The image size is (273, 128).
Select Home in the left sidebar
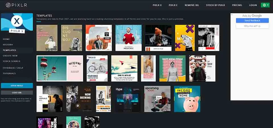click(x=6, y=39)
